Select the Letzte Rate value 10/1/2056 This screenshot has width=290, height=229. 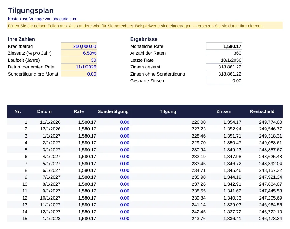[x=224, y=60]
